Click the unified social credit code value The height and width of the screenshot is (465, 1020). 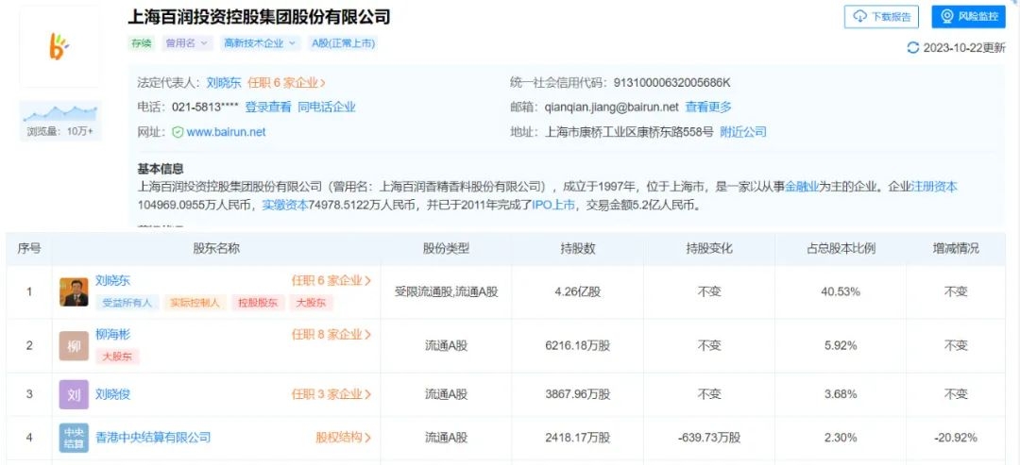point(671,83)
